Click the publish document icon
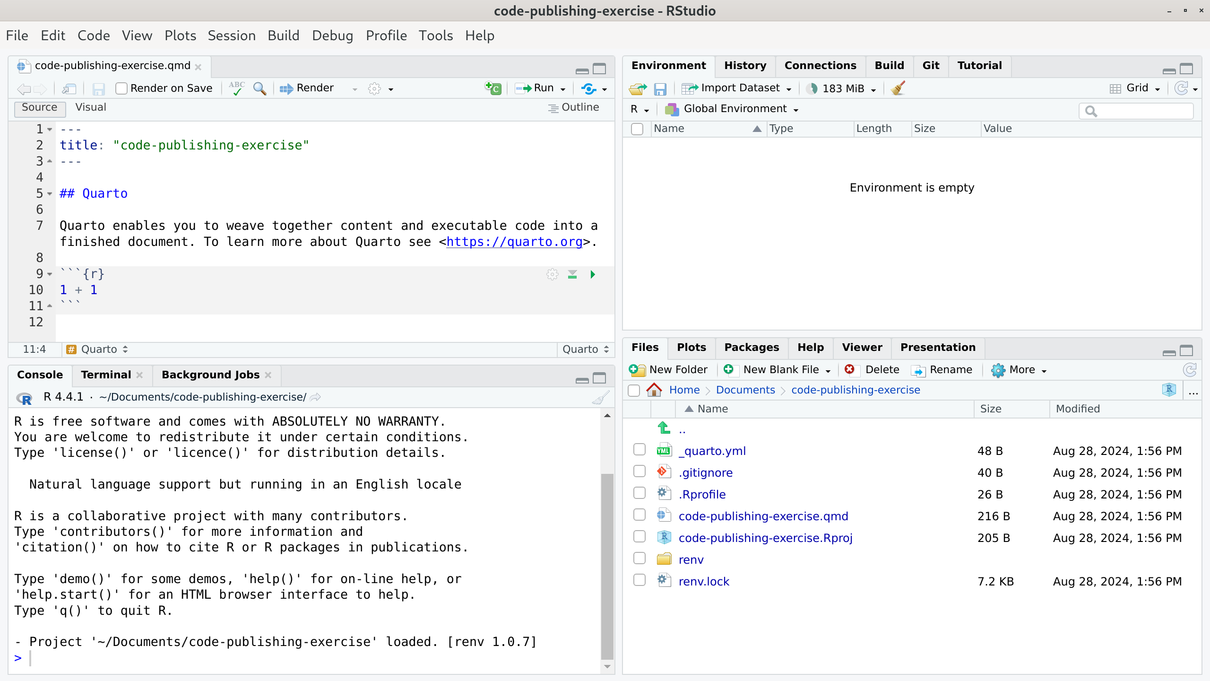This screenshot has height=681, width=1210. tap(588, 88)
